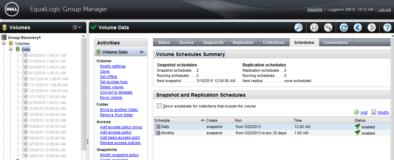Viewport: 394px width, 160px height.
Task: Enable show schedules for collections checkbox
Action: (x=159, y=106)
